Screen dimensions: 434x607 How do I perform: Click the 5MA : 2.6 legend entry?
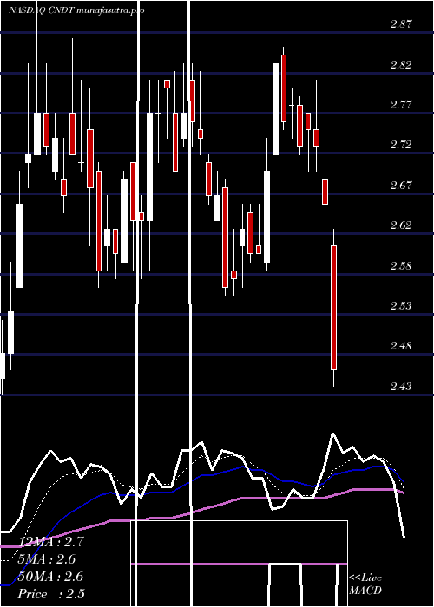pos(47,559)
